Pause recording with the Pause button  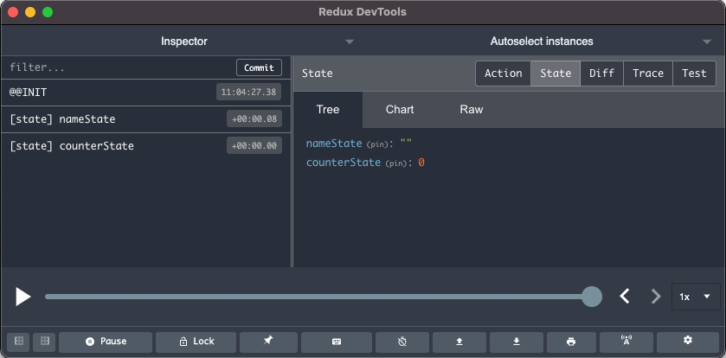point(106,342)
